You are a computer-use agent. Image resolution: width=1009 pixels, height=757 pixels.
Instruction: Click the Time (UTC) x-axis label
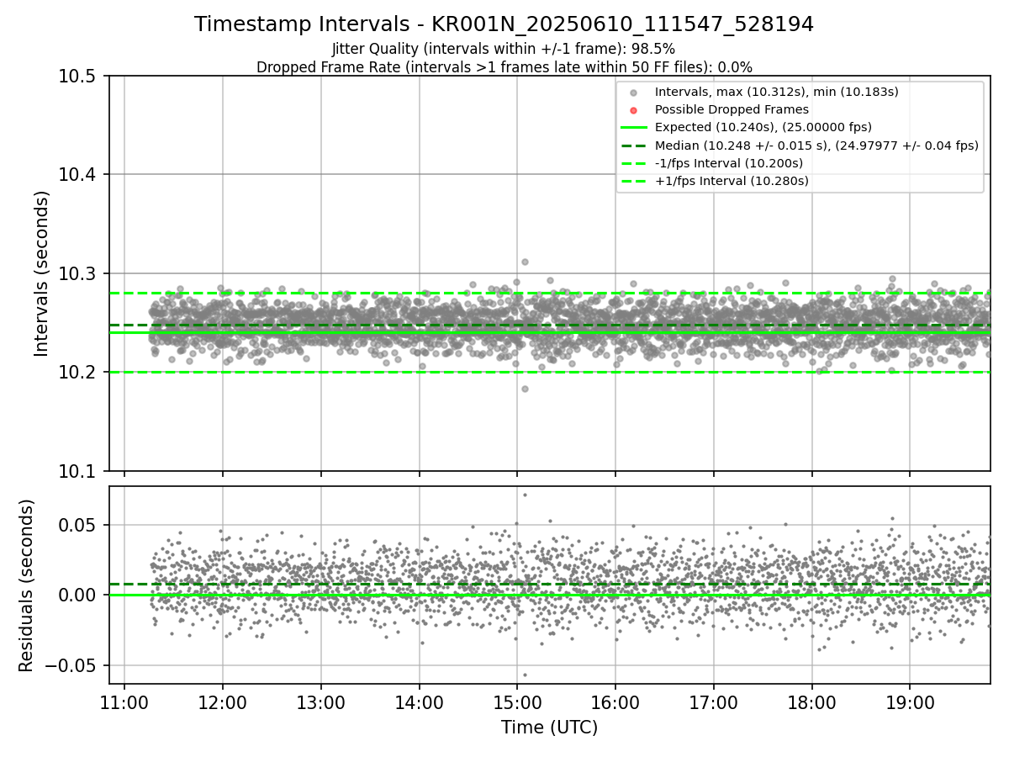(x=549, y=728)
